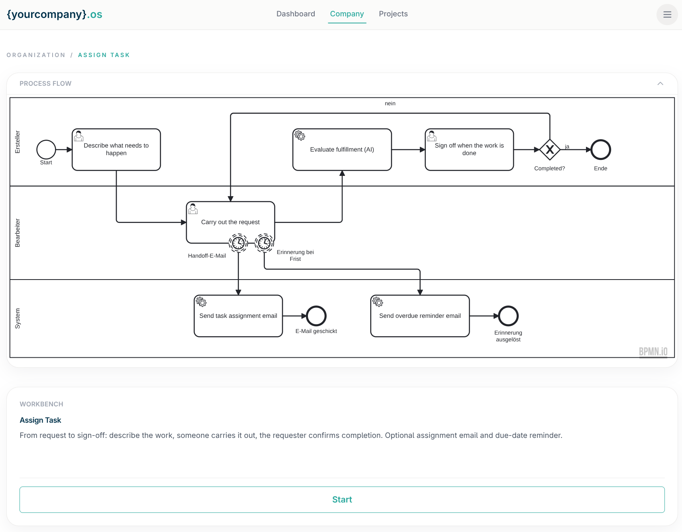Click the Handoff-E-Mail timer boundary event

pyautogui.click(x=238, y=242)
